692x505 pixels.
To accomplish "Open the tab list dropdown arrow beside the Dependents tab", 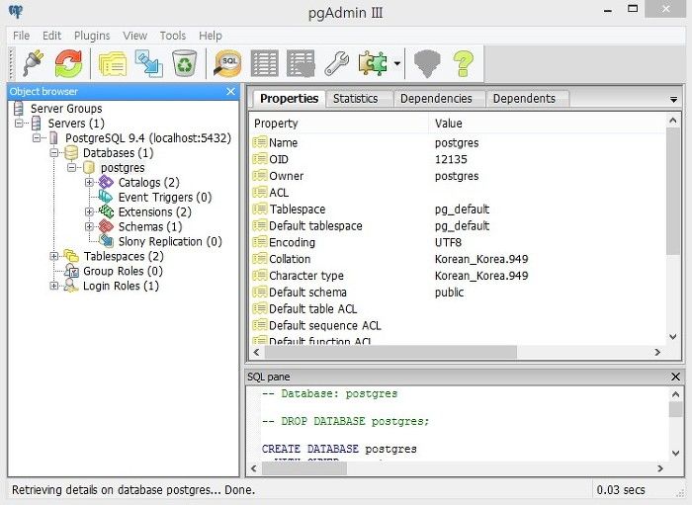I will [x=673, y=100].
